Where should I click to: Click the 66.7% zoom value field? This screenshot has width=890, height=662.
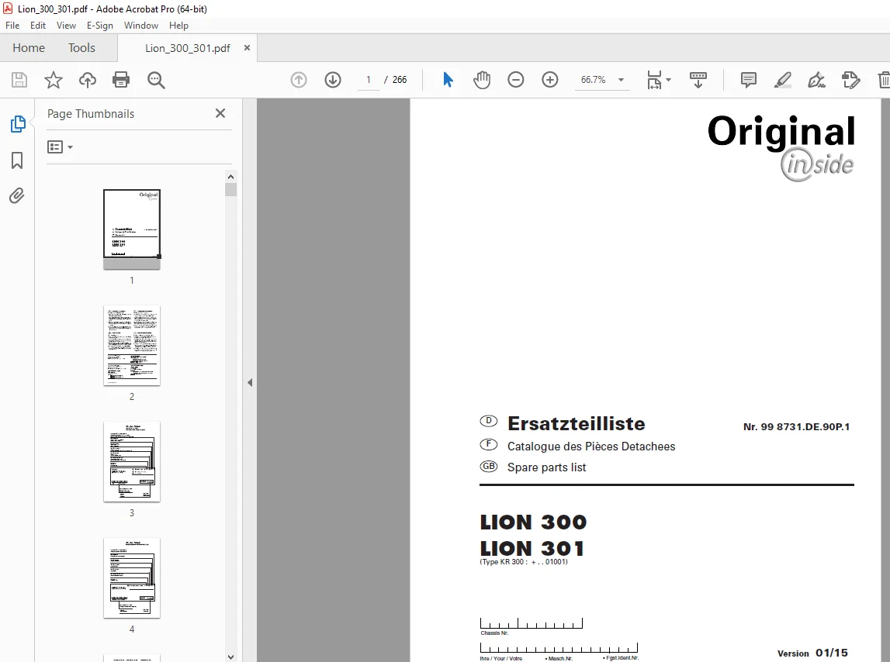pyautogui.click(x=593, y=80)
